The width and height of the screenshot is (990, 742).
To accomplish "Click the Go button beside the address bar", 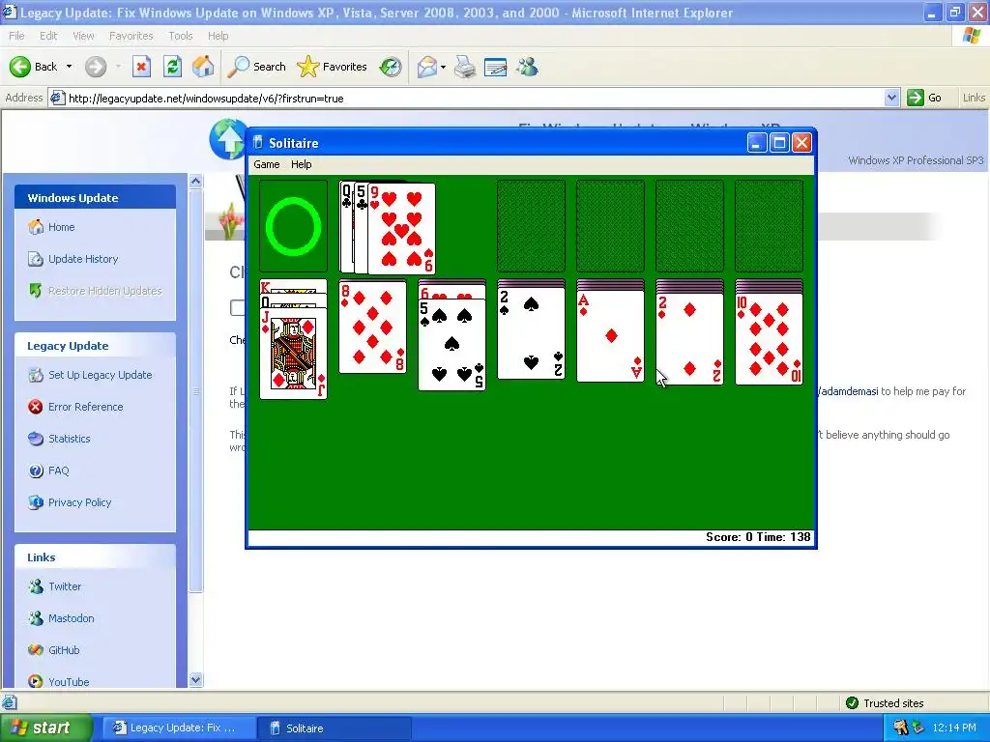I will coord(925,98).
